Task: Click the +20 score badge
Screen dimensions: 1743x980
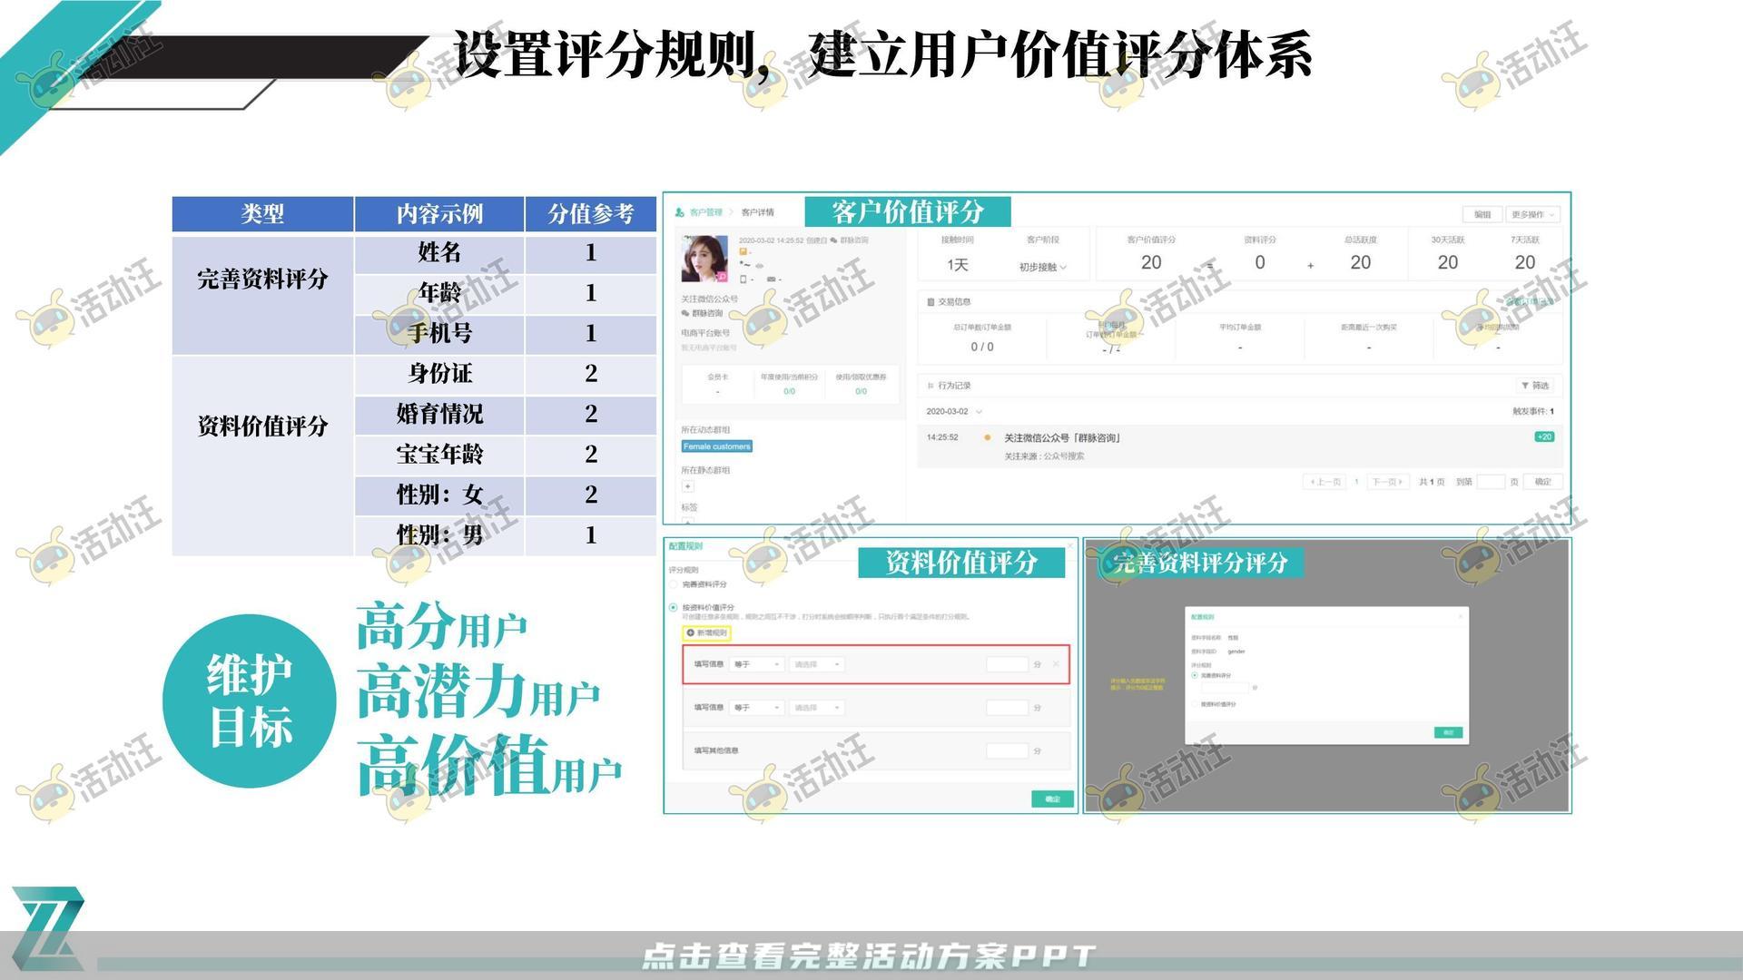Action: pyautogui.click(x=1543, y=437)
